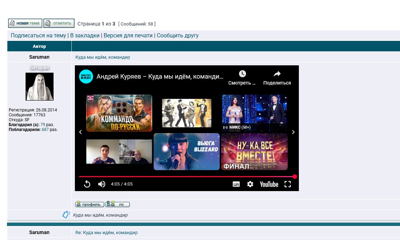Image resolution: width=400 pixels, height=240 pixels.
Task: Click the 'Регистрация: 26.08.2014' text
Action: [33, 110]
